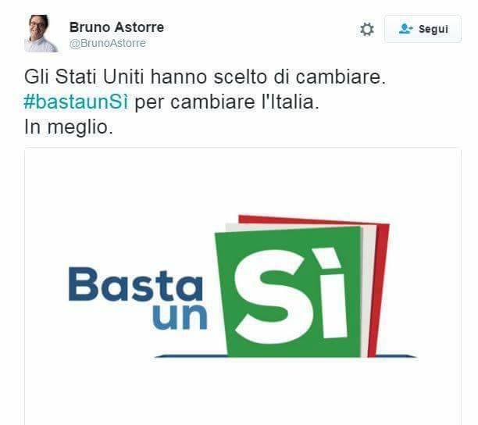
Task: Click the dark blue 'Basta' word in logo
Action: pyautogui.click(x=136, y=284)
